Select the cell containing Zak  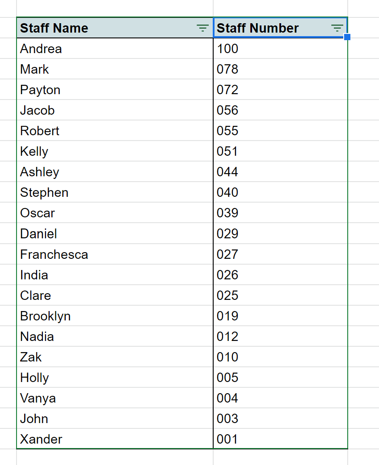click(x=115, y=357)
